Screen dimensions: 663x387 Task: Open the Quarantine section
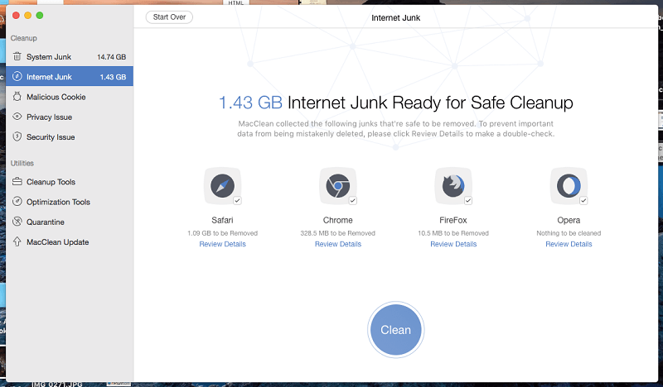[70, 222]
